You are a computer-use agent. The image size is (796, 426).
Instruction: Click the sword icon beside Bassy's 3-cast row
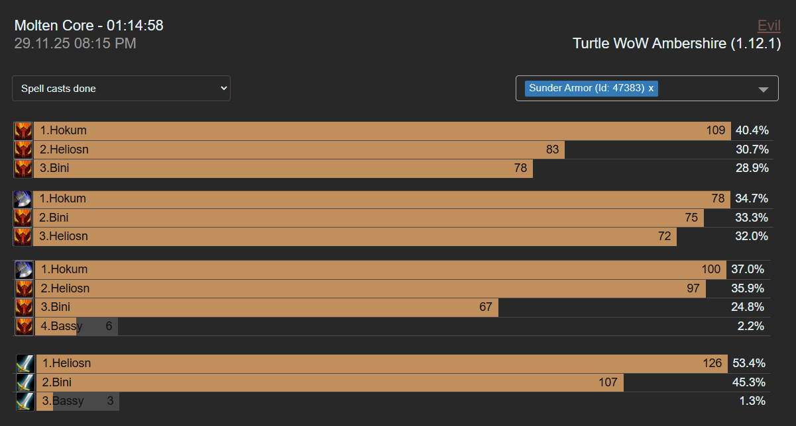(26, 402)
